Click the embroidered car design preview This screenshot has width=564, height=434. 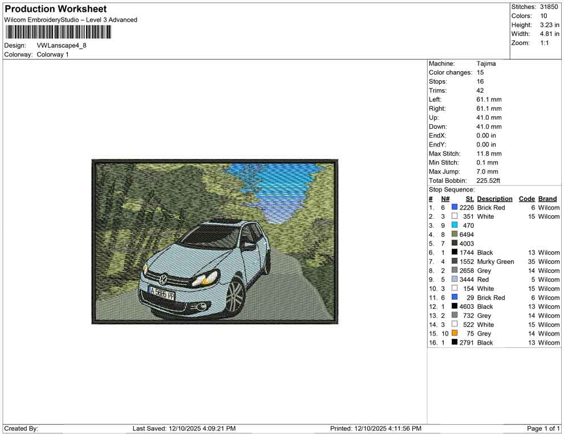tap(215, 241)
